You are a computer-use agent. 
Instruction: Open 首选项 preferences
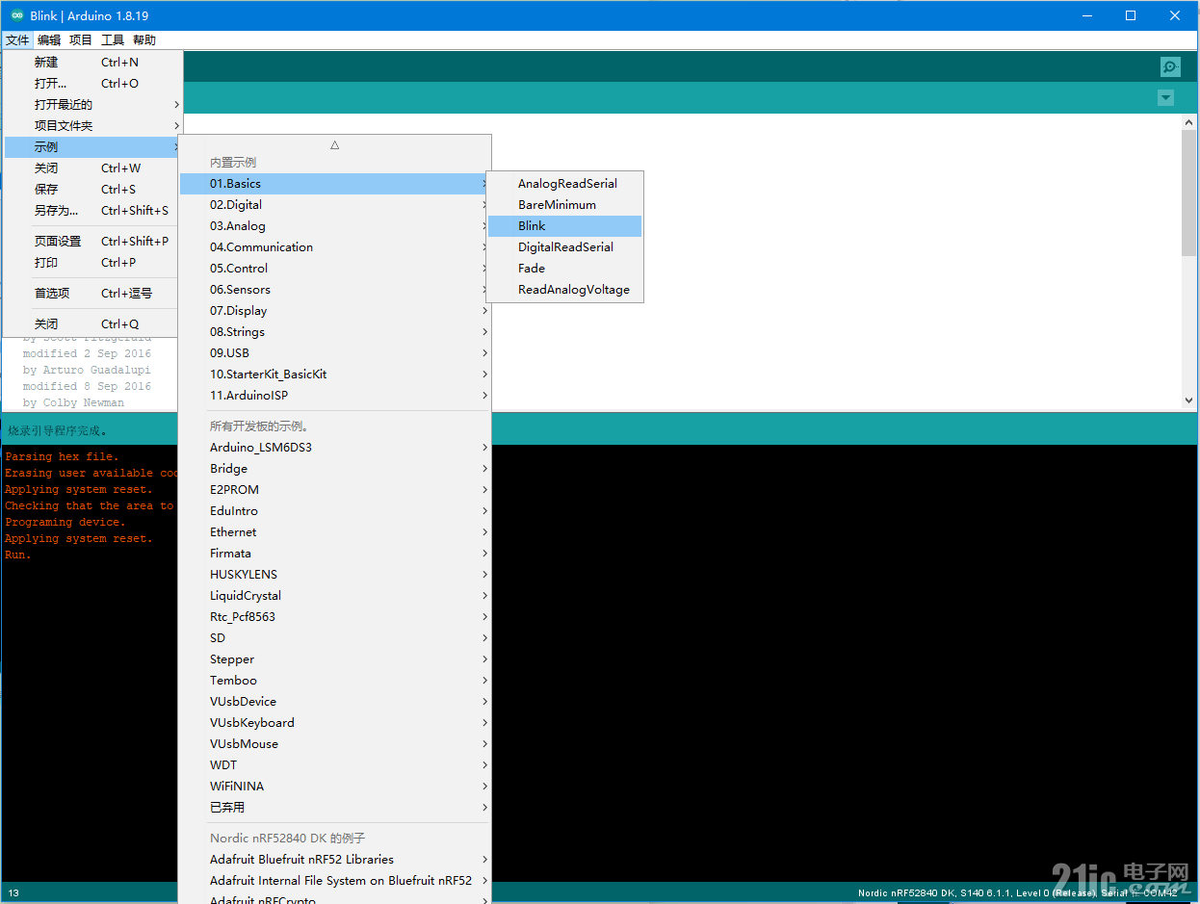92,293
